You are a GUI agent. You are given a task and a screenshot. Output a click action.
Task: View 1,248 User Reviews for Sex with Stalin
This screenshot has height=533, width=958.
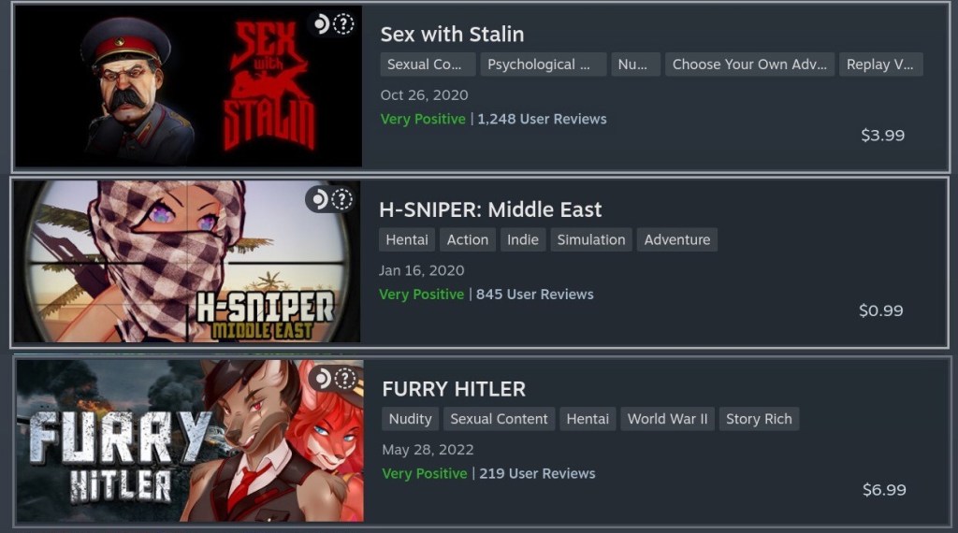(x=542, y=119)
